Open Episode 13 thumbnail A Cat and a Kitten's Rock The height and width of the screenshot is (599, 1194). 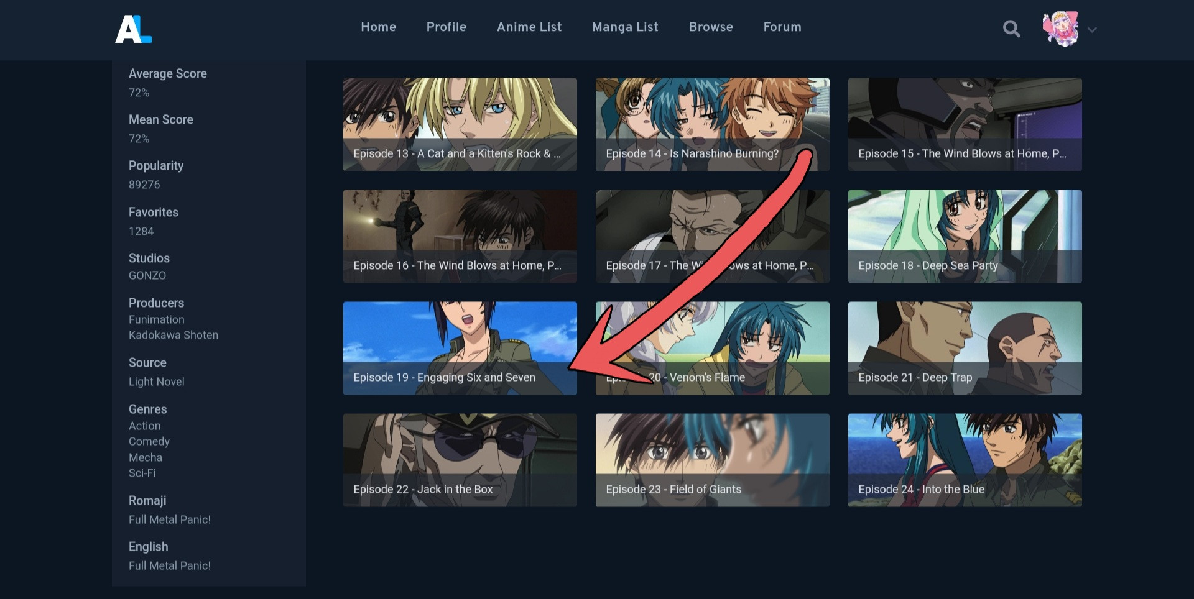460,124
